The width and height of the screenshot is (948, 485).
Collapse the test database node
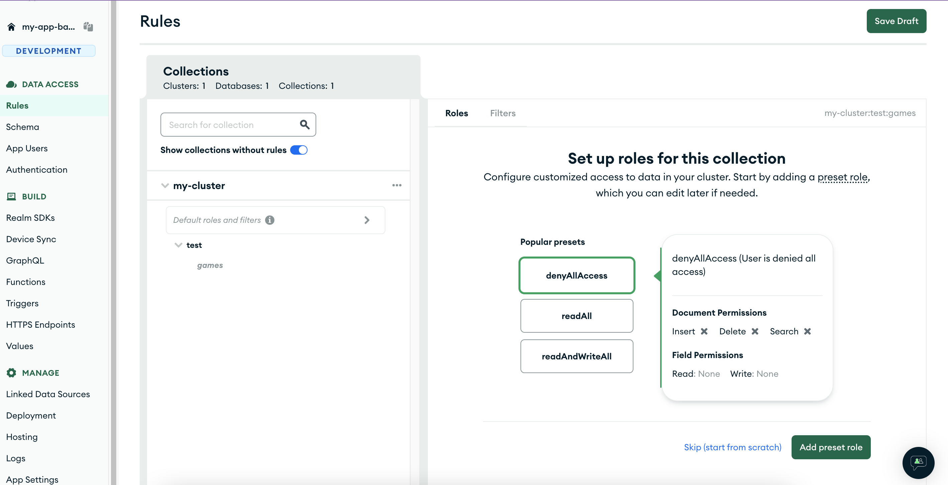pos(178,245)
